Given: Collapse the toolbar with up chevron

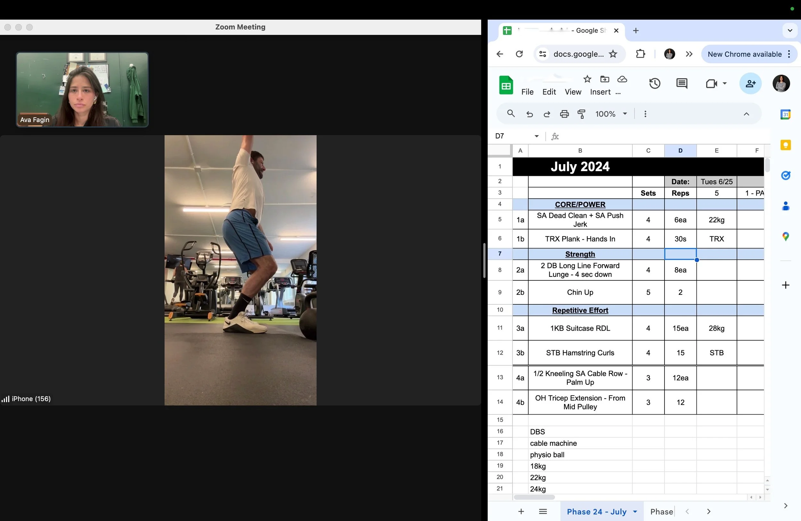Looking at the screenshot, I should coord(746,114).
